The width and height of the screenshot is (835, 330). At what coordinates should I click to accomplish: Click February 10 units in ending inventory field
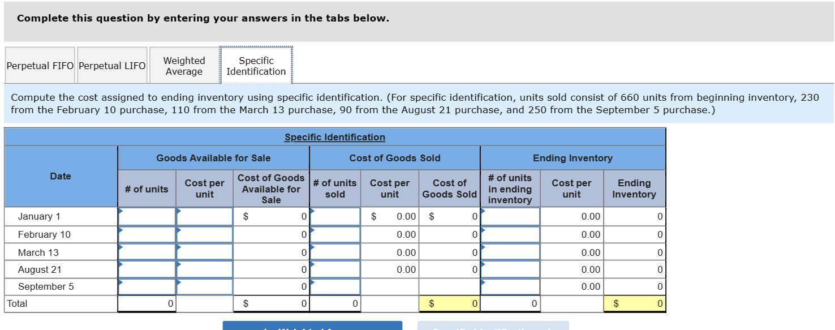[x=510, y=234]
